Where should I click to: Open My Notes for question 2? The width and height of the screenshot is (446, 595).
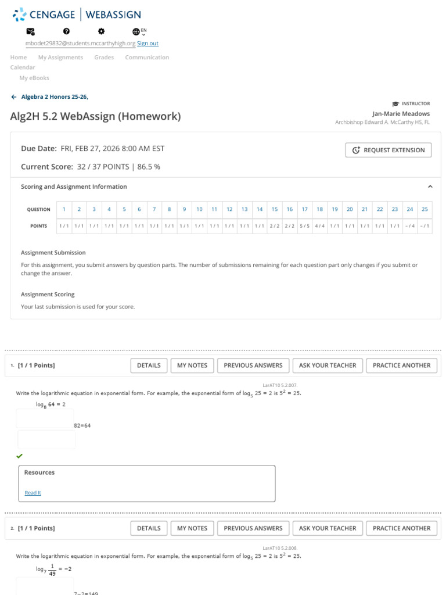[192, 528]
